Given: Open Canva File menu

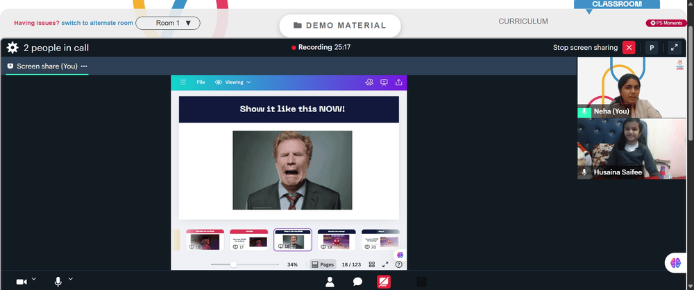Looking at the screenshot, I should [201, 82].
